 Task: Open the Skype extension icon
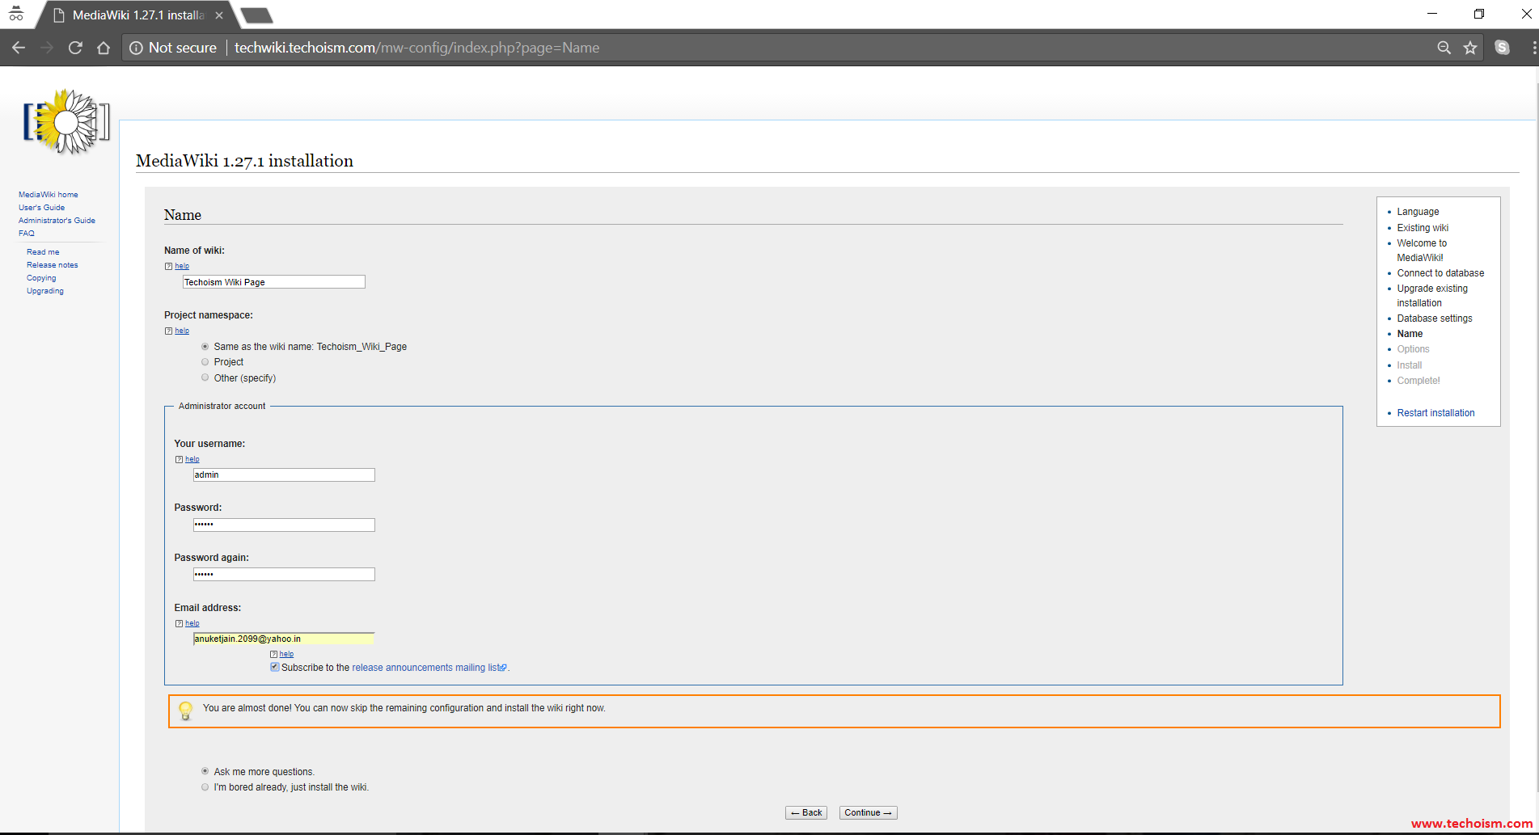click(x=1502, y=48)
